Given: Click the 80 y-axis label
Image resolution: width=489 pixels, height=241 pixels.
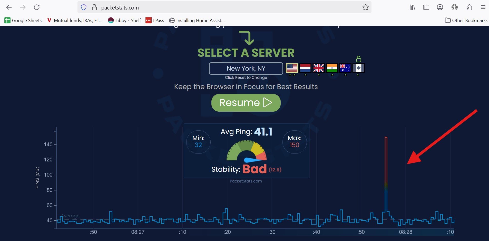Looking at the screenshot, I should (50, 190).
